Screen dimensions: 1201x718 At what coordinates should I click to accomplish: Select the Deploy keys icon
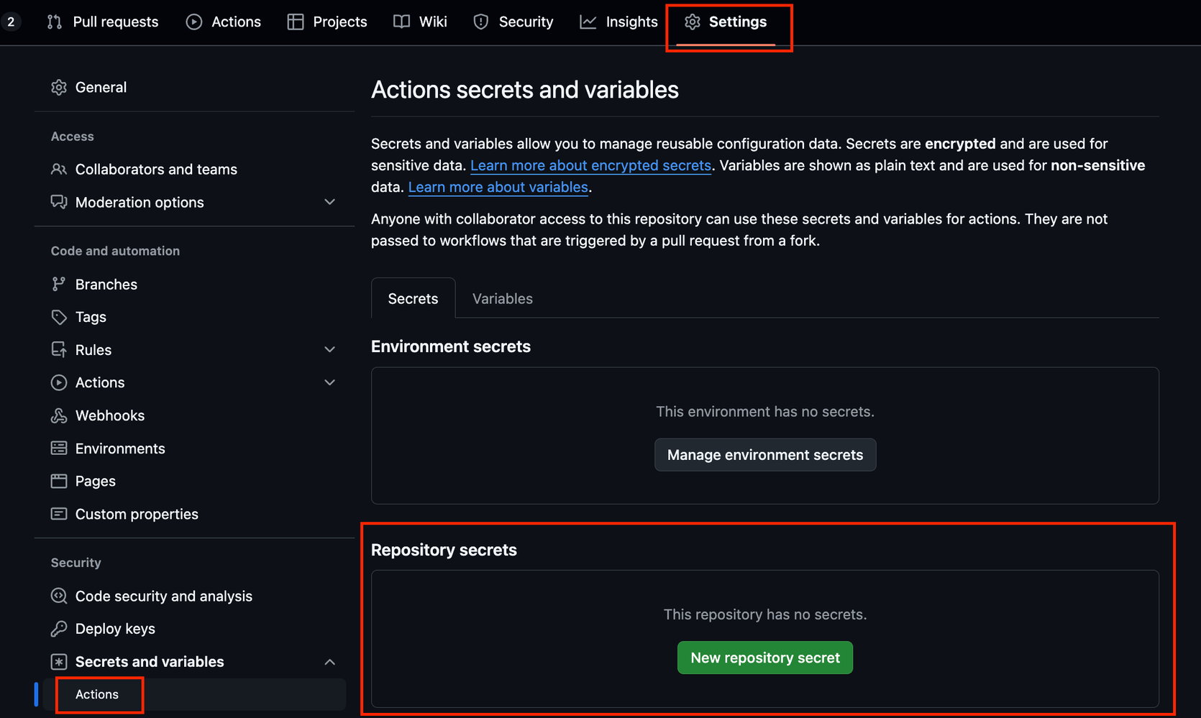[58, 628]
